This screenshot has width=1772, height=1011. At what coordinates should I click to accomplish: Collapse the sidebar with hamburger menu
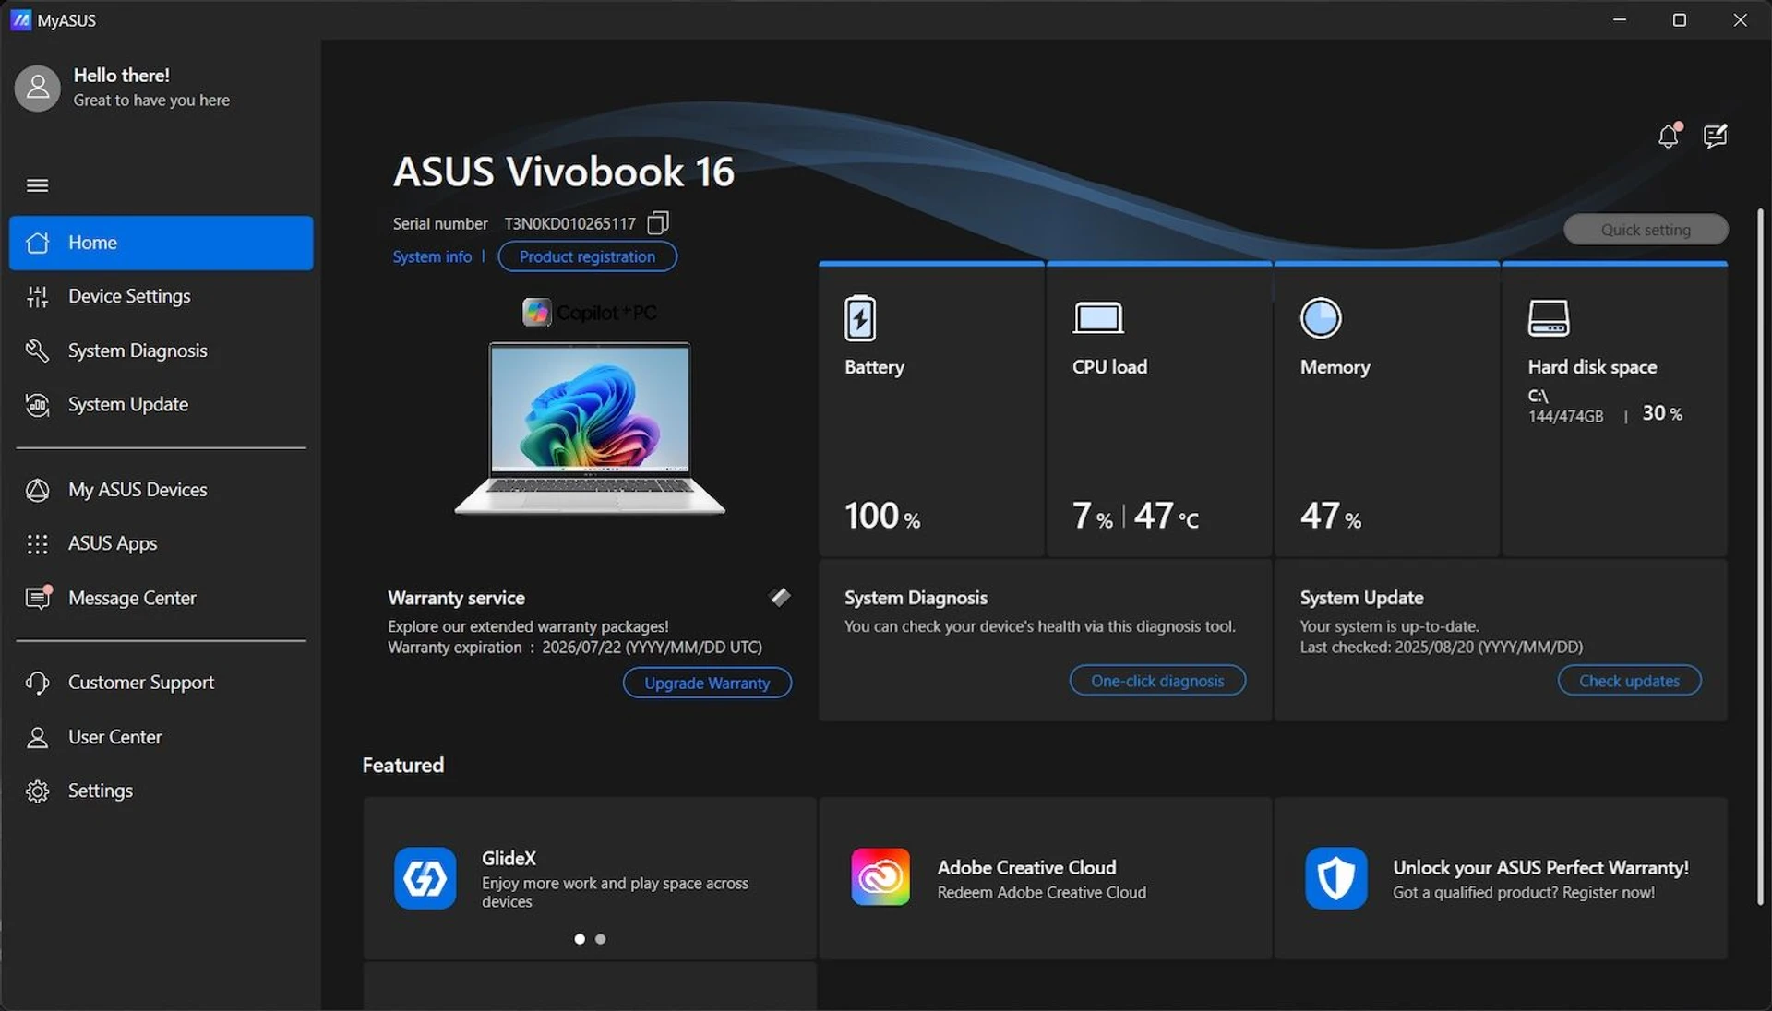(x=38, y=185)
